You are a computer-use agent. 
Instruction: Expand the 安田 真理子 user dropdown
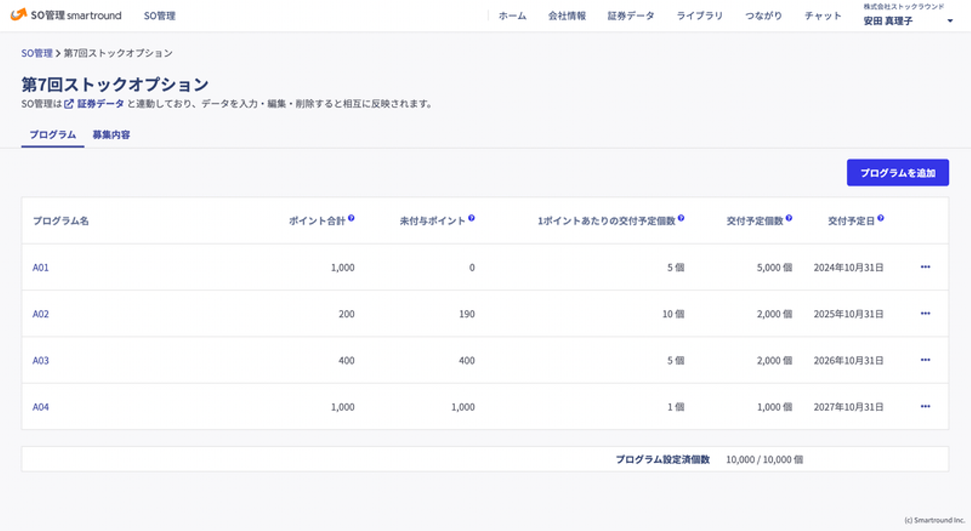tap(950, 21)
